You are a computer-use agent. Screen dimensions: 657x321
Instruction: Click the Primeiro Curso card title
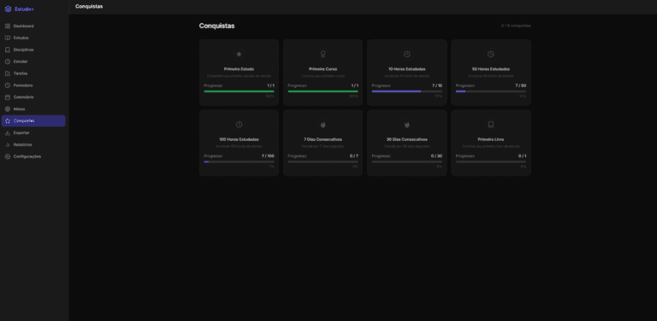[x=323, y=69]
